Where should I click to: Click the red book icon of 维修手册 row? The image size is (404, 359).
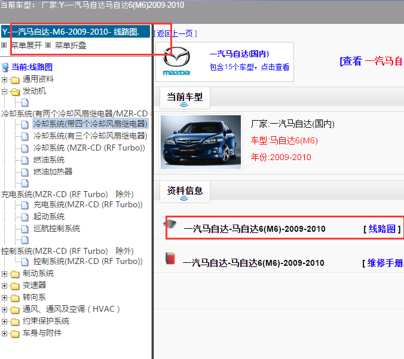(170, 258)
